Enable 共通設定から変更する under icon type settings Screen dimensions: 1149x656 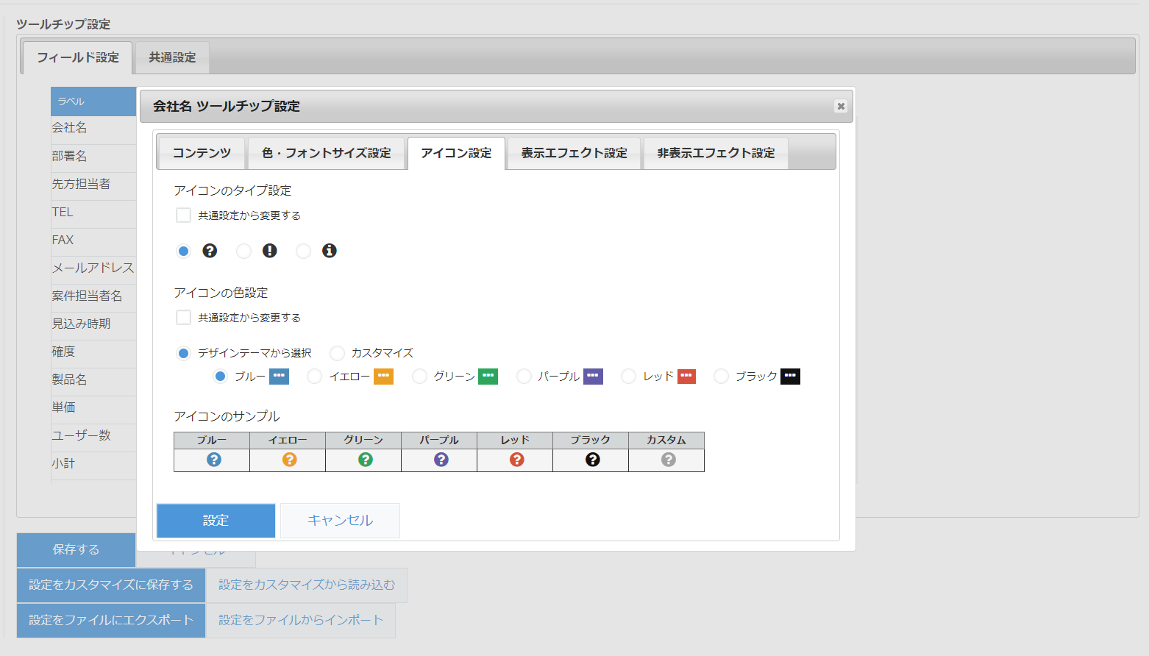point(183,215)
